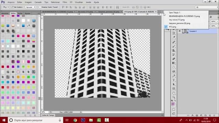Open the Camada menu
The height and width of the screenshot is (123, 219).
pos(38,2)
